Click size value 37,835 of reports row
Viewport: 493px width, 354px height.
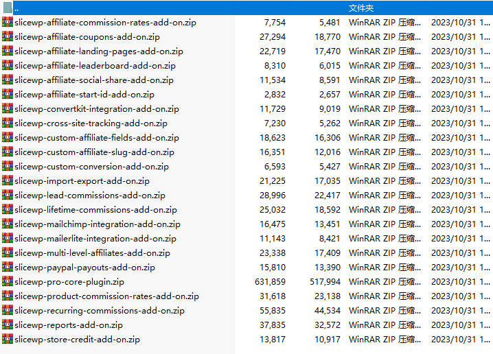coord(273,325)
